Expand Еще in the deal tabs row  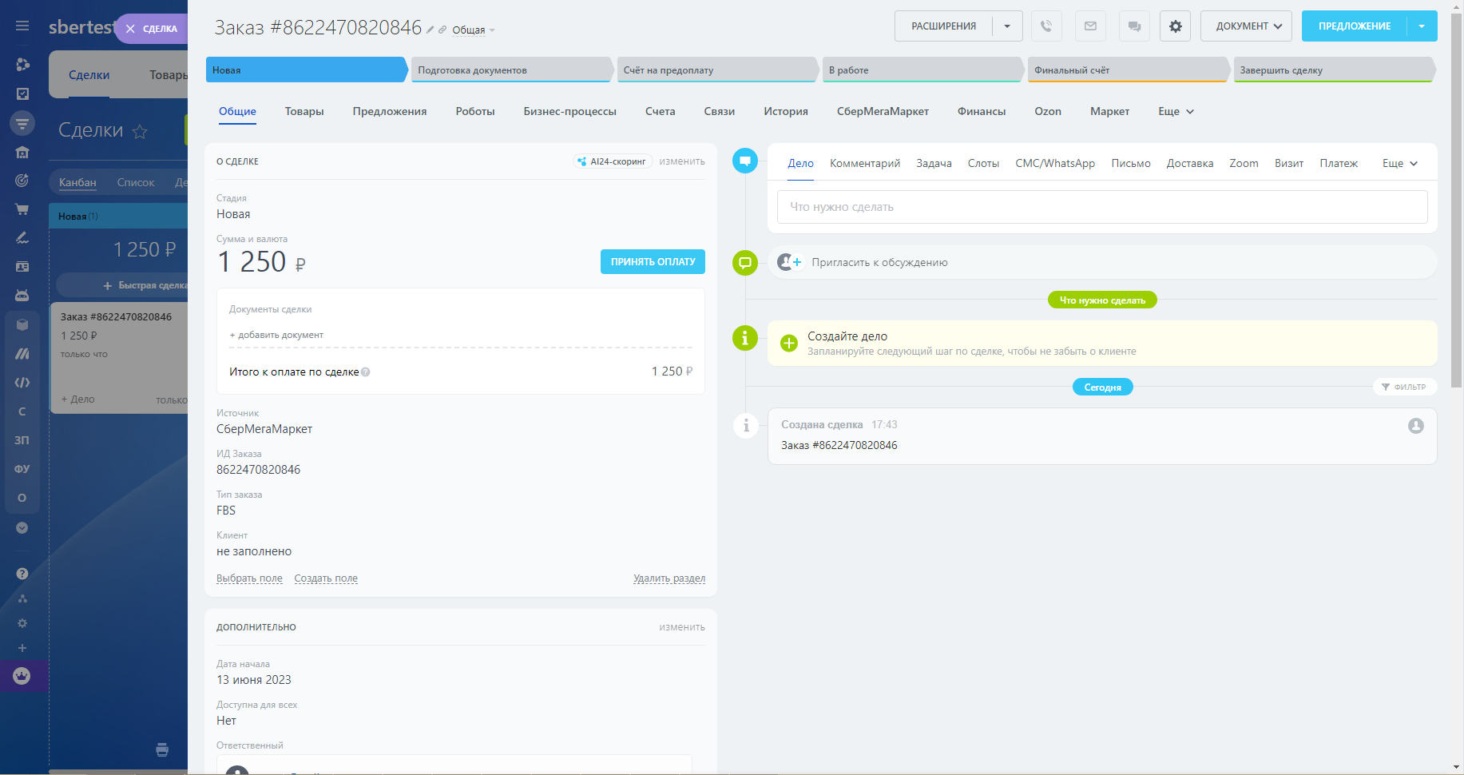tap(1176, 112)
